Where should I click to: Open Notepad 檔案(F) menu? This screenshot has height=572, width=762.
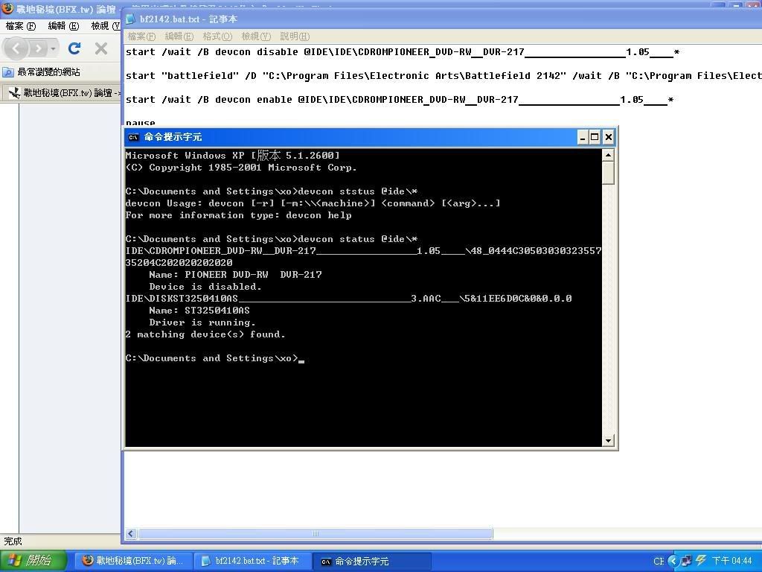point(141,36)
